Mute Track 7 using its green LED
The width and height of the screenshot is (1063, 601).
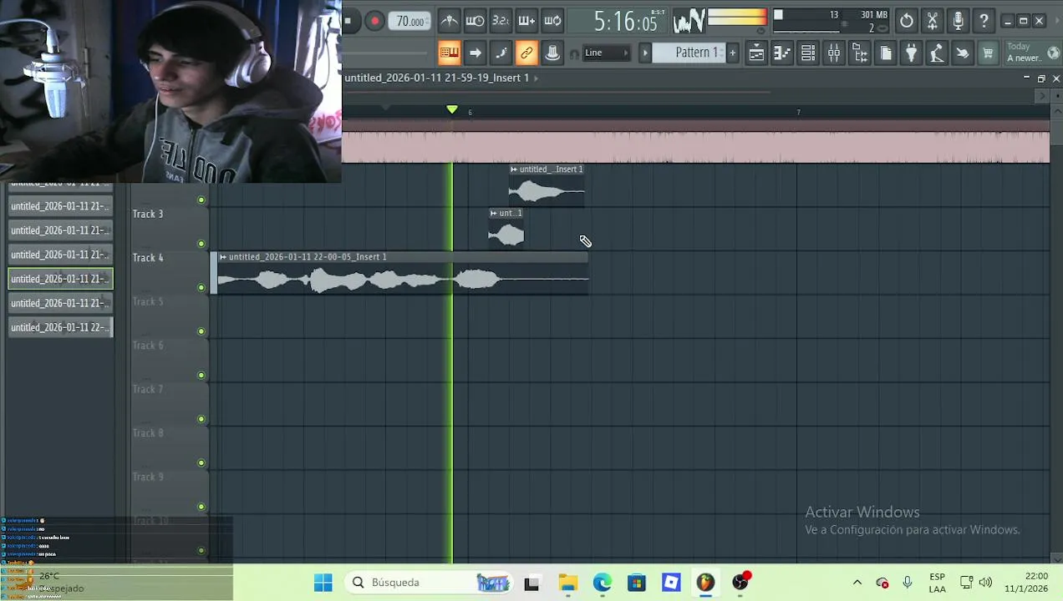(x=201, y=419)
